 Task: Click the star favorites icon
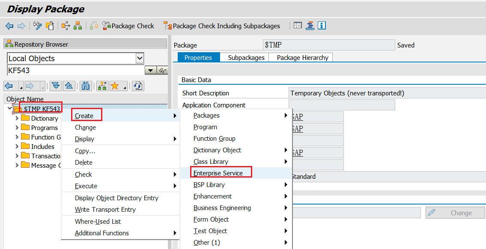[x=114, y=86]
